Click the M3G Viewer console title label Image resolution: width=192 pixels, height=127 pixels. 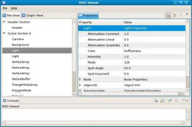click(11, 106)
